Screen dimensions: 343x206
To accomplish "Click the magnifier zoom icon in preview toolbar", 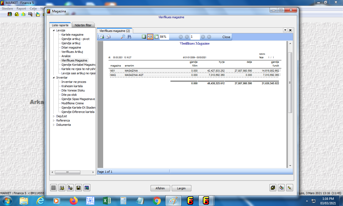I will click(123, 37).
